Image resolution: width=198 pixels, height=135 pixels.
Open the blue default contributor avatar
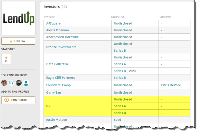point(26,83)
